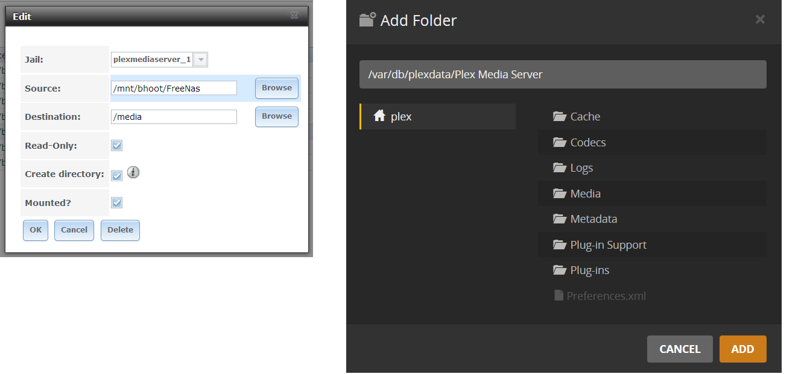This screenshot has height=374, width=807.
Task: Click the Source: label
Action: point(43,89)
